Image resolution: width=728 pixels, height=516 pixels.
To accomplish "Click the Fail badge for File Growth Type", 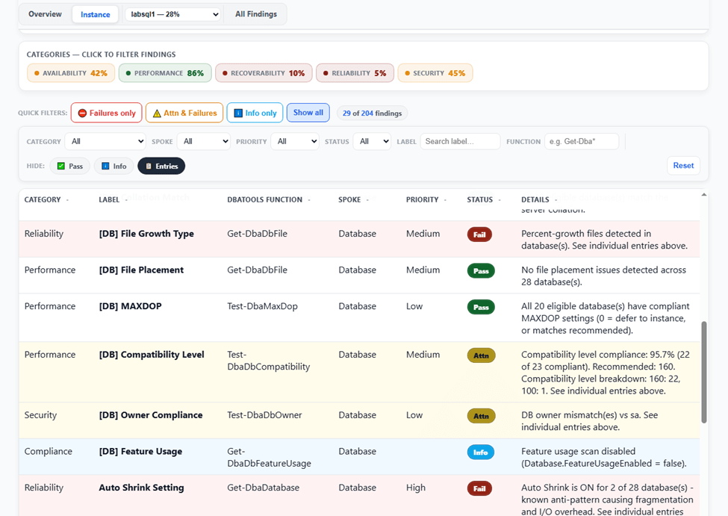I will pos(479,234).
